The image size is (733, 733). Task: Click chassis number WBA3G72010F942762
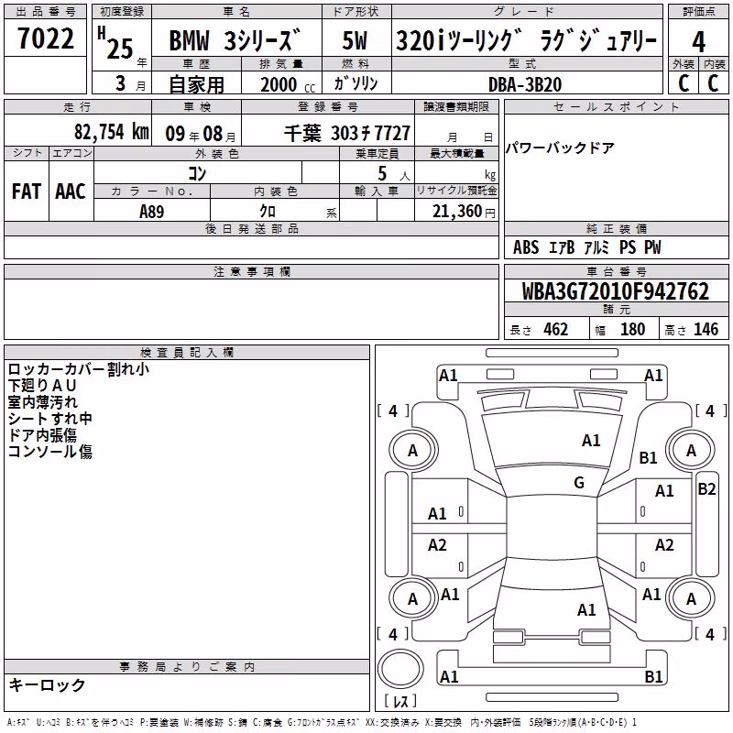(616, 291)
